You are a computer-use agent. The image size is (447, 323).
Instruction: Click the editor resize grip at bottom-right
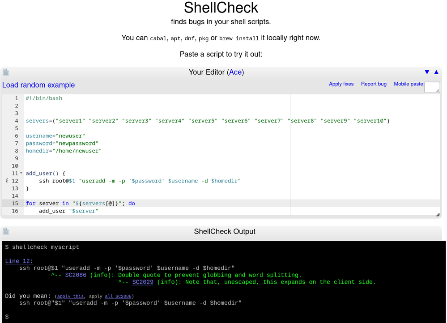437,215
